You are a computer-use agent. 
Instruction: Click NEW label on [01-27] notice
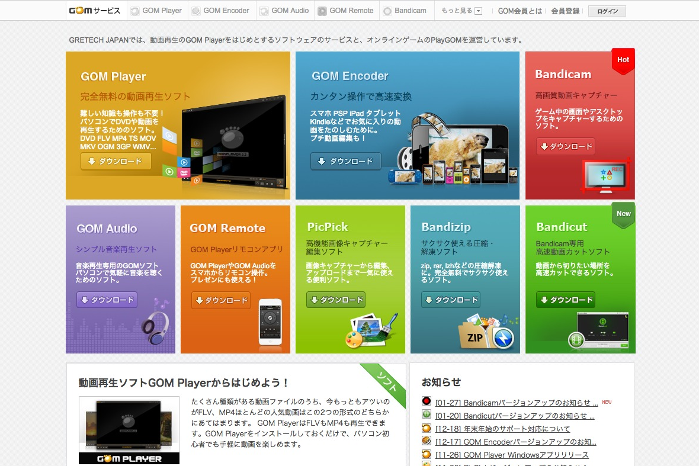point(607,402)
